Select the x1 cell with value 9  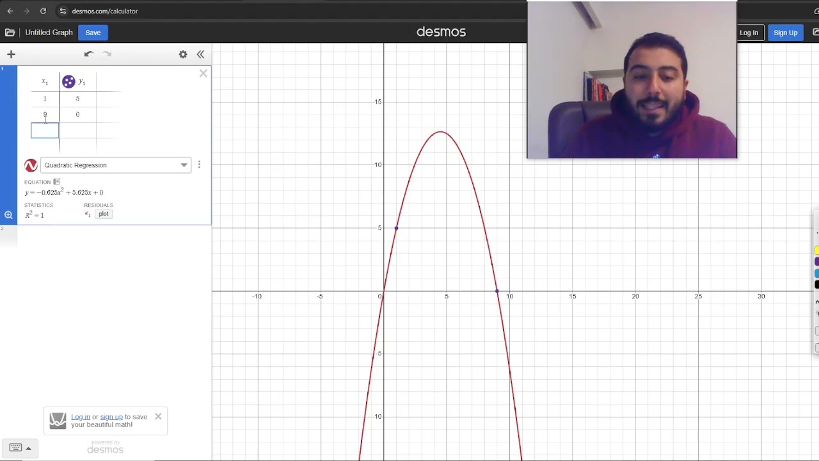[x=45, y=115]
